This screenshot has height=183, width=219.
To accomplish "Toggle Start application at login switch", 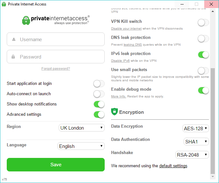I will point(99,84).
